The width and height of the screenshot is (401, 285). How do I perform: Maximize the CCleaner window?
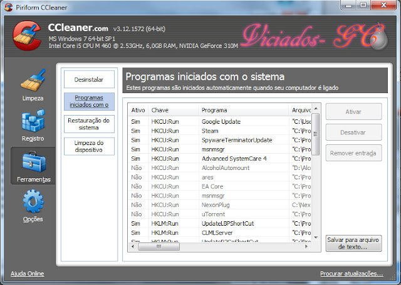[363, 5]
